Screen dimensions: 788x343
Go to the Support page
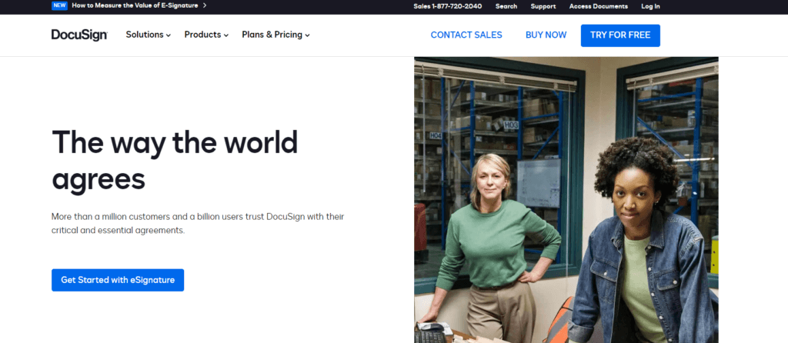pyautogui.click(x=543, y=6)
